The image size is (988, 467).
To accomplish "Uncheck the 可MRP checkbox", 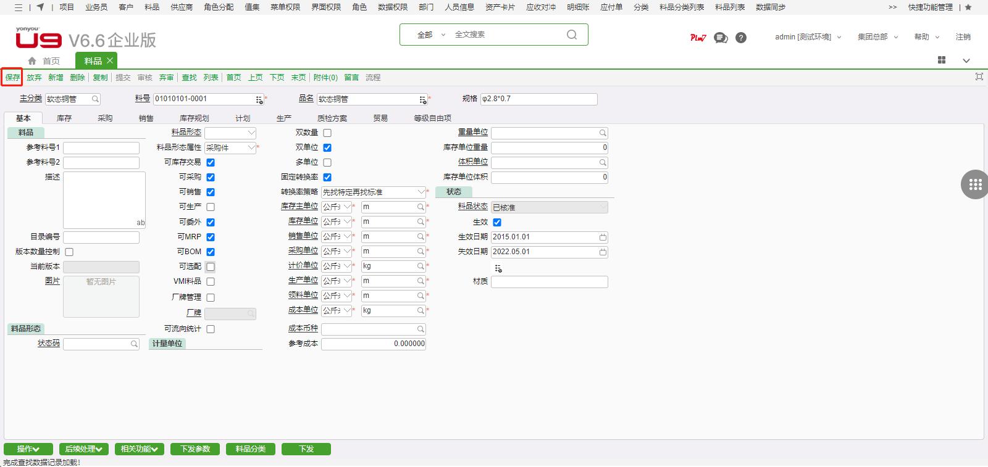I will coord(211,237).
